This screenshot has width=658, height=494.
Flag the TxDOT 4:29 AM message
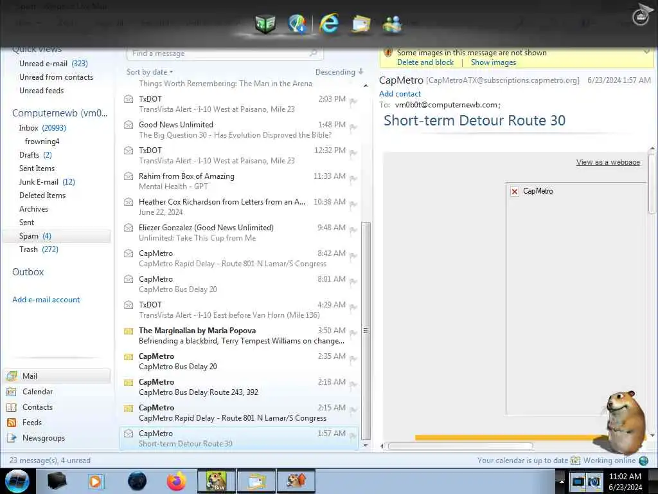tap(353, 307)
